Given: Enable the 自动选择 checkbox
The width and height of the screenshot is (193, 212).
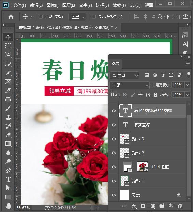Looking at the screenshot, I should [x=41, y=17].
